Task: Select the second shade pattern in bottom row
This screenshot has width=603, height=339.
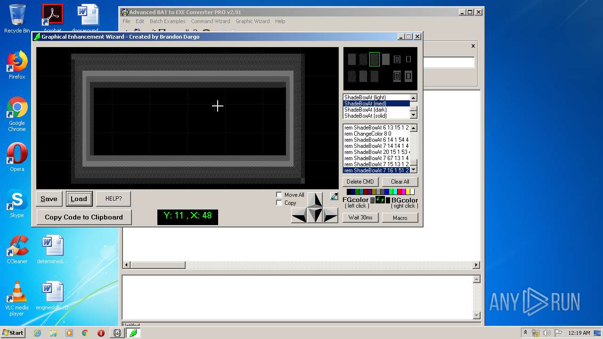Action: pyautogui.click(x=363, y=76)
